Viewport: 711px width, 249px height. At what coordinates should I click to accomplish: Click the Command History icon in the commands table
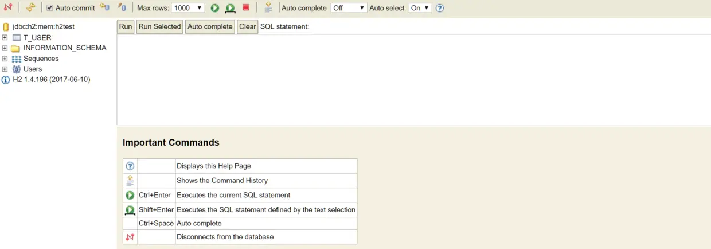[130, 181]
